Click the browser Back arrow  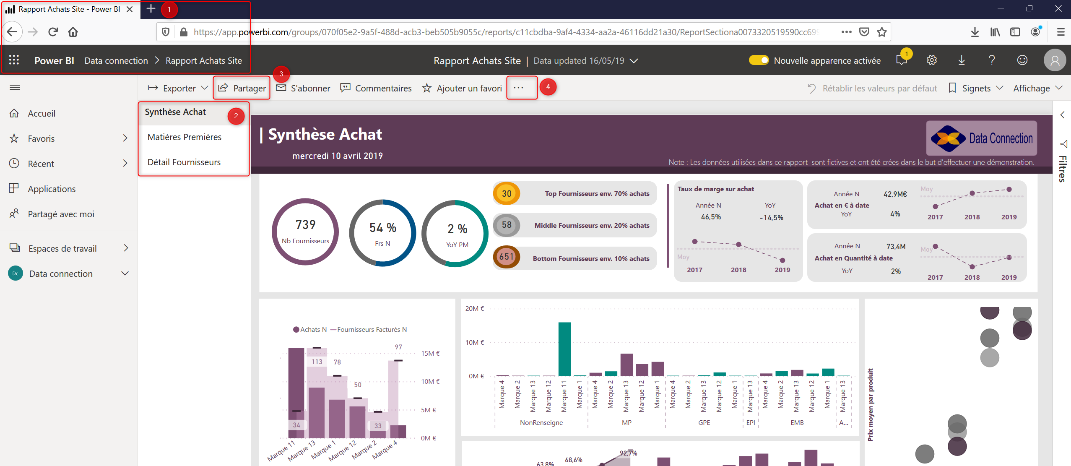click(x=12, y=32)
